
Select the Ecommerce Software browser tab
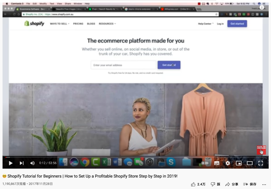coord(33,9)
